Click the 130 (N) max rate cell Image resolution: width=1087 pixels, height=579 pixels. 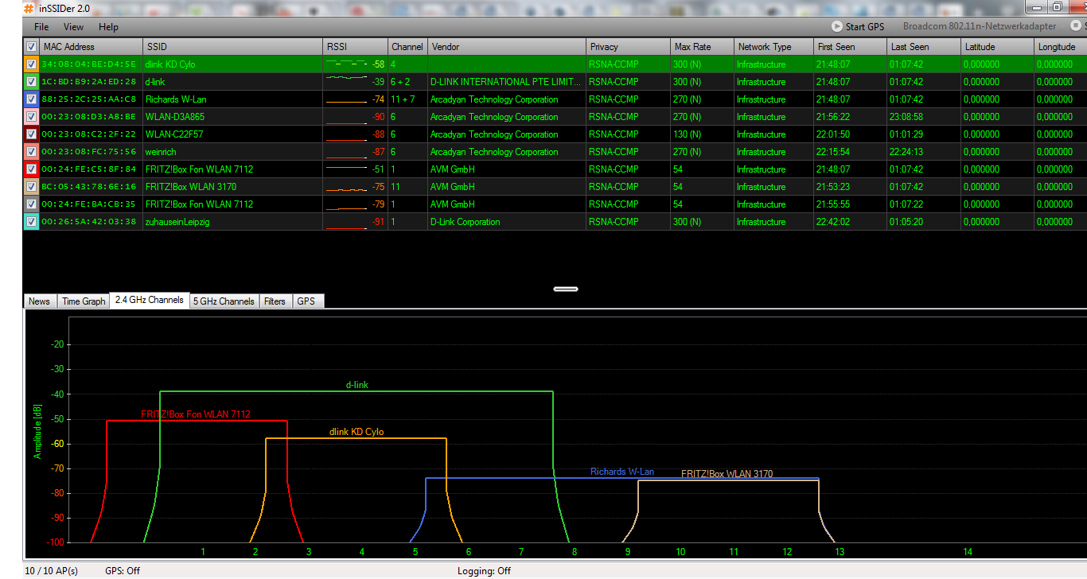click(702, 134)
